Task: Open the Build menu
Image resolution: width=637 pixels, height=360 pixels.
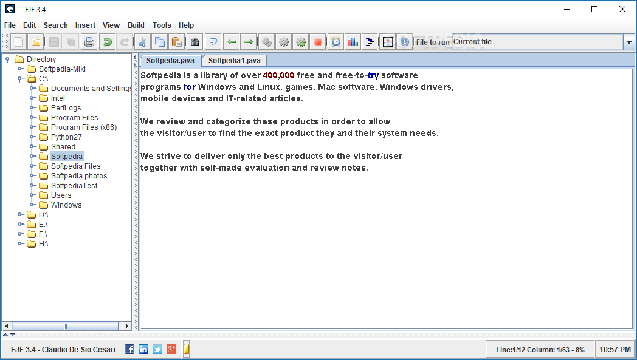Action: pos(136,25)
